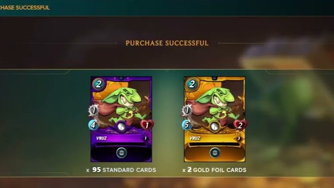The image size is (334, 188).
Task: Click the speed 5 icon on gold foil card
Action: point(187,125)
